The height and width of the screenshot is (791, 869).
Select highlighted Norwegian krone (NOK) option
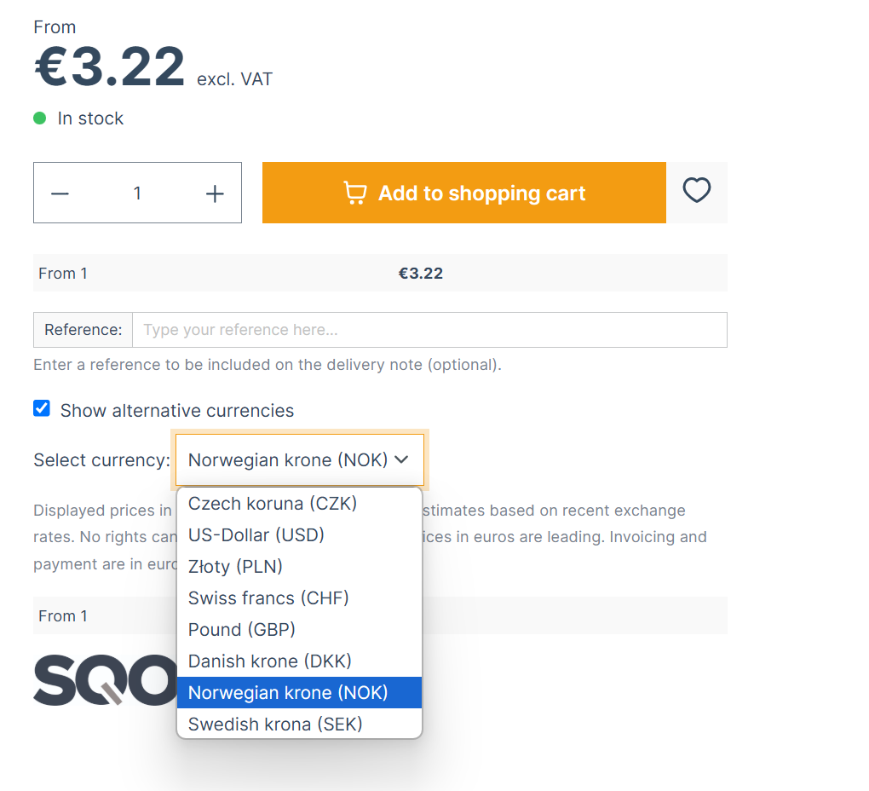(x=299, y=693)
